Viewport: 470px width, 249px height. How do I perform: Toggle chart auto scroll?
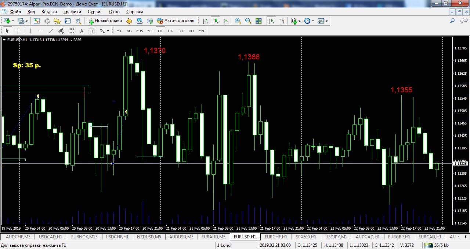(x=271, y=21)
